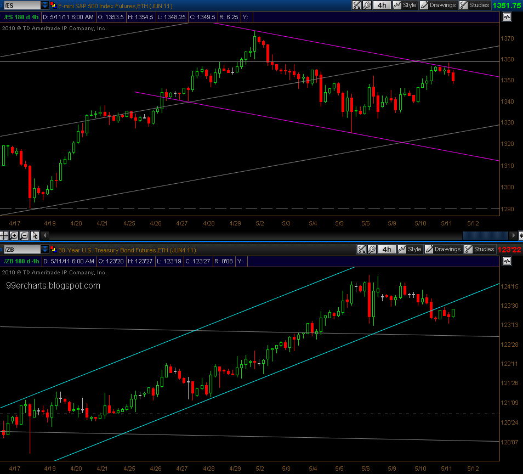Open the Style menu on the ES chart

(405, 5)
